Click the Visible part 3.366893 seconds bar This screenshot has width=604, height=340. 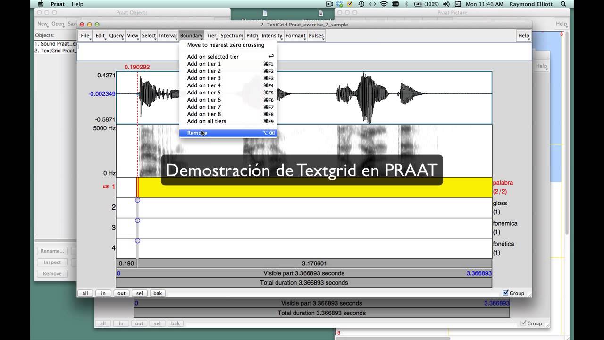click(304, 273)
